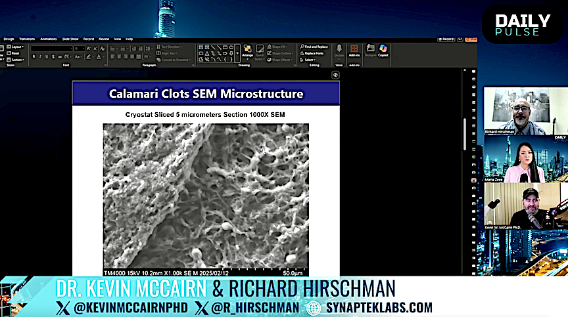
Task: Click the Reset slide button
Action: coord(16,53)
